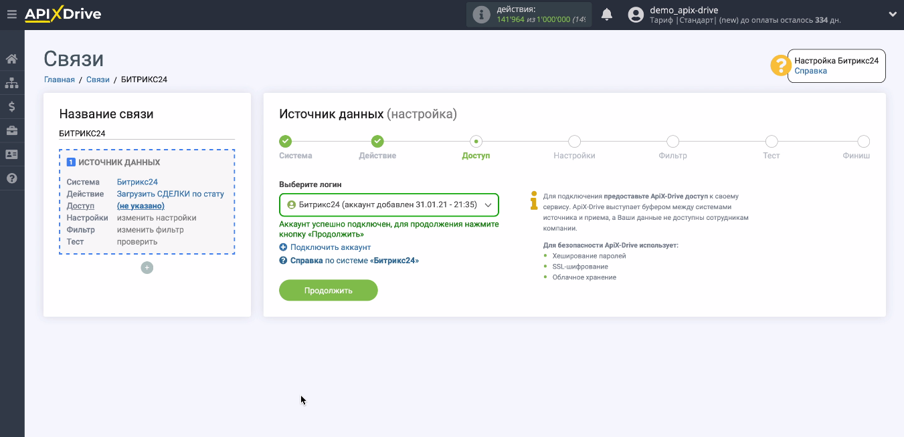Viewport: 904px width, 437px height.
Task: Go to the Фильтр step
Action: click(673, 141)
